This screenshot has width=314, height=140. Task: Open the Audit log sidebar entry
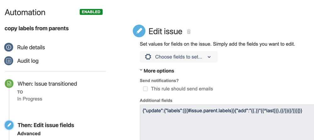(x=28, y=61)
